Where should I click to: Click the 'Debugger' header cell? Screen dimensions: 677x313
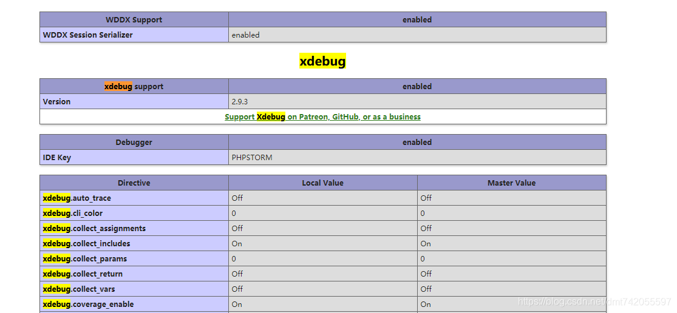click(134, 143)
